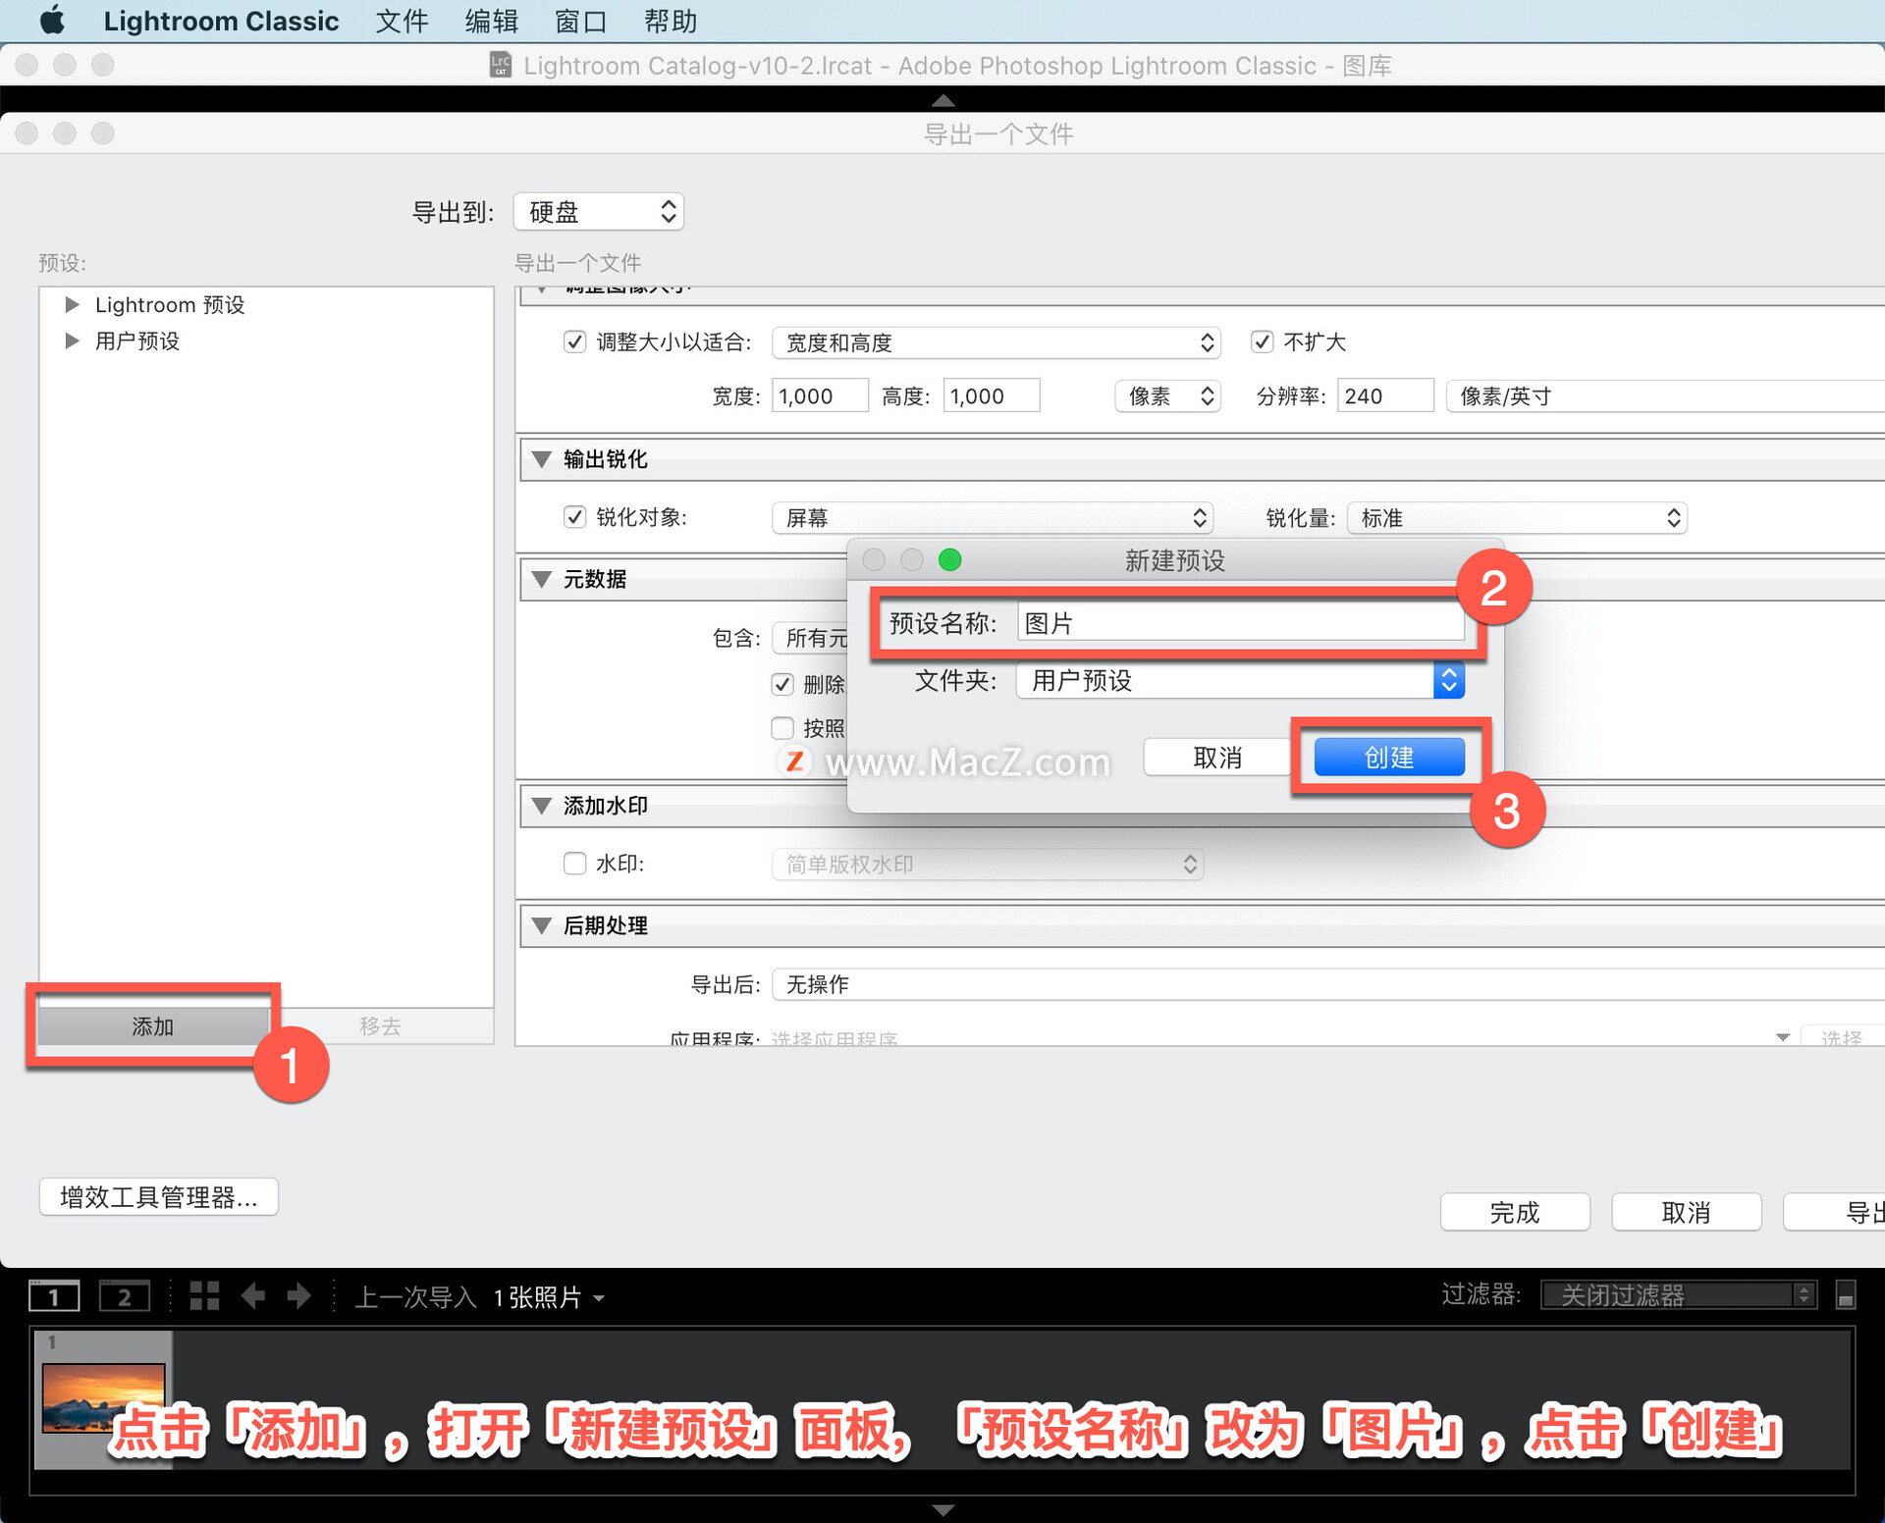
Task: Open the 屏幕 sharpening target dropdown
Action: tap(993, 518)
